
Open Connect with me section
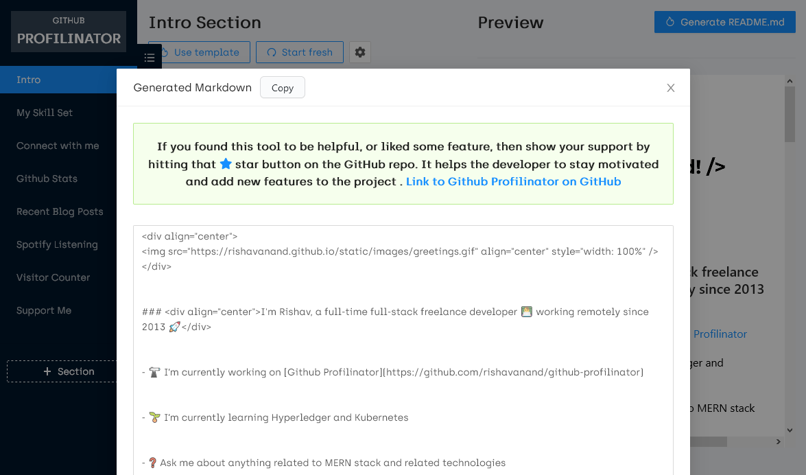58,146
